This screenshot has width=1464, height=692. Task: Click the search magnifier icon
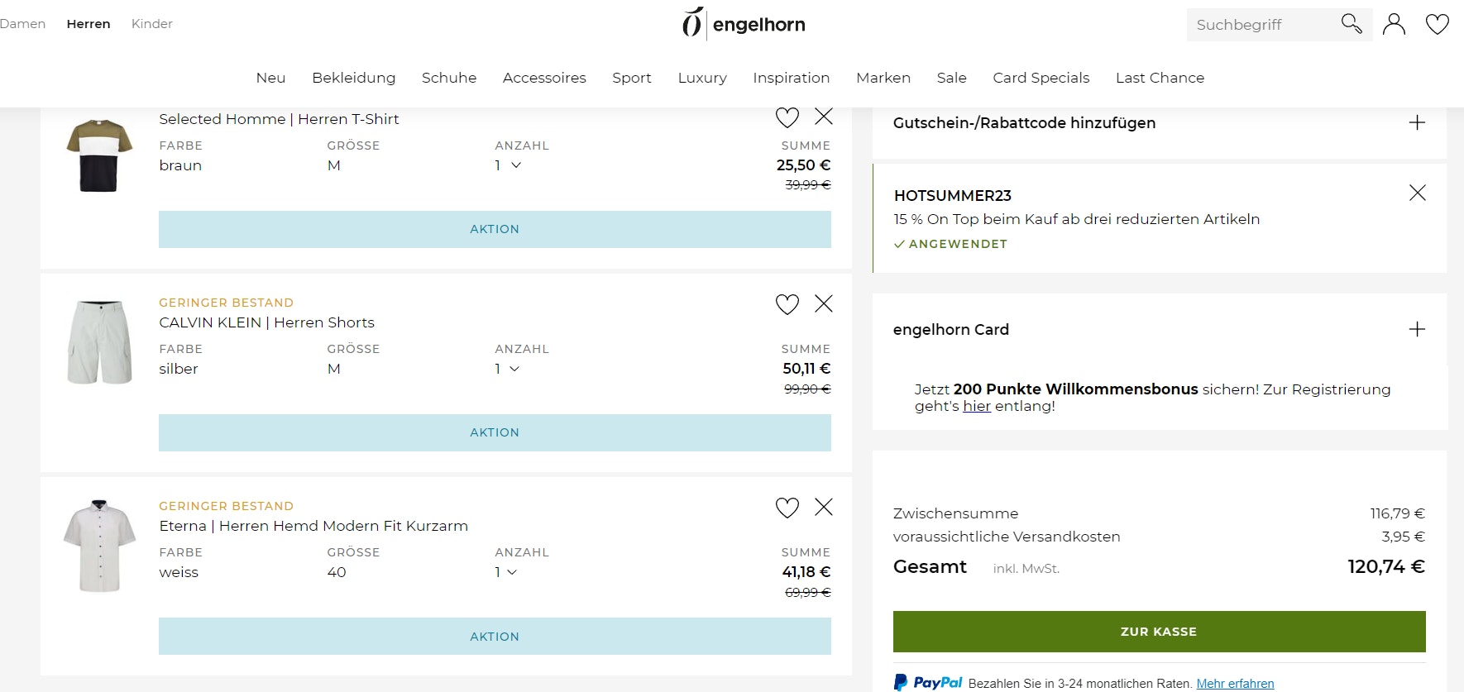tap(1352, 24)
